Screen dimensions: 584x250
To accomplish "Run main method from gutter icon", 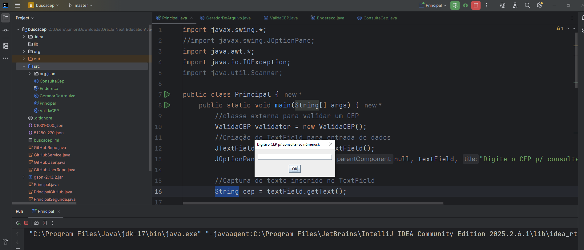I will (167, 105).
